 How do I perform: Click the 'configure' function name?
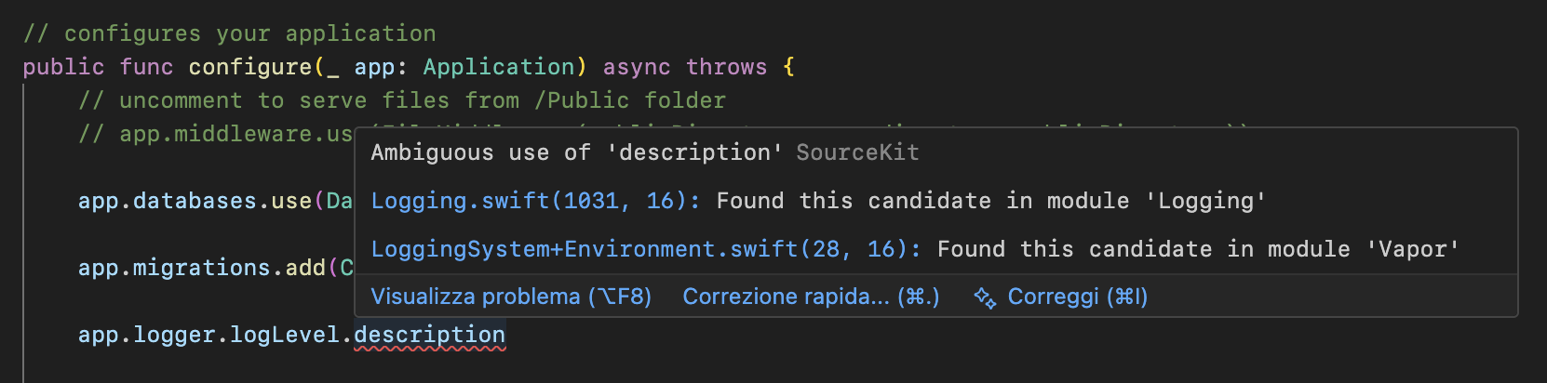pyautogui.click(x=249, y=67)
